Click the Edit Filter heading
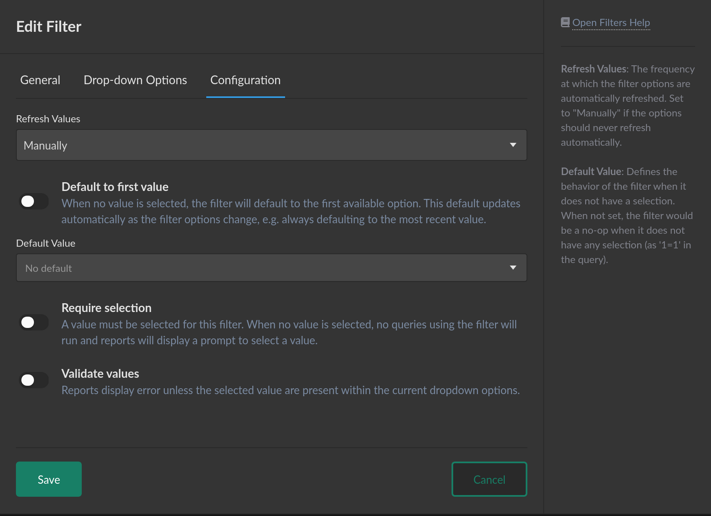Image resolution: width=711 pixels, height=516 pixels. 49,27
